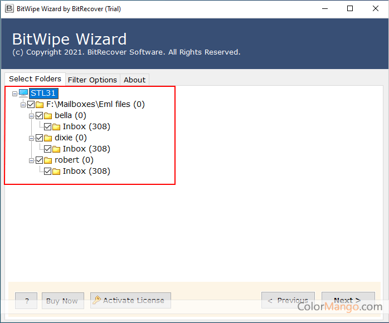The height and width of the screenshot is (323, 389).
Task: Uncheck the F:\Mailboxes\Eml files checkbox
Action: tap(31, 104)
